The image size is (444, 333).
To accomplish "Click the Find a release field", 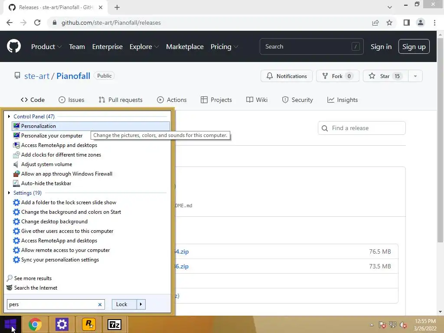I will 362,128.
